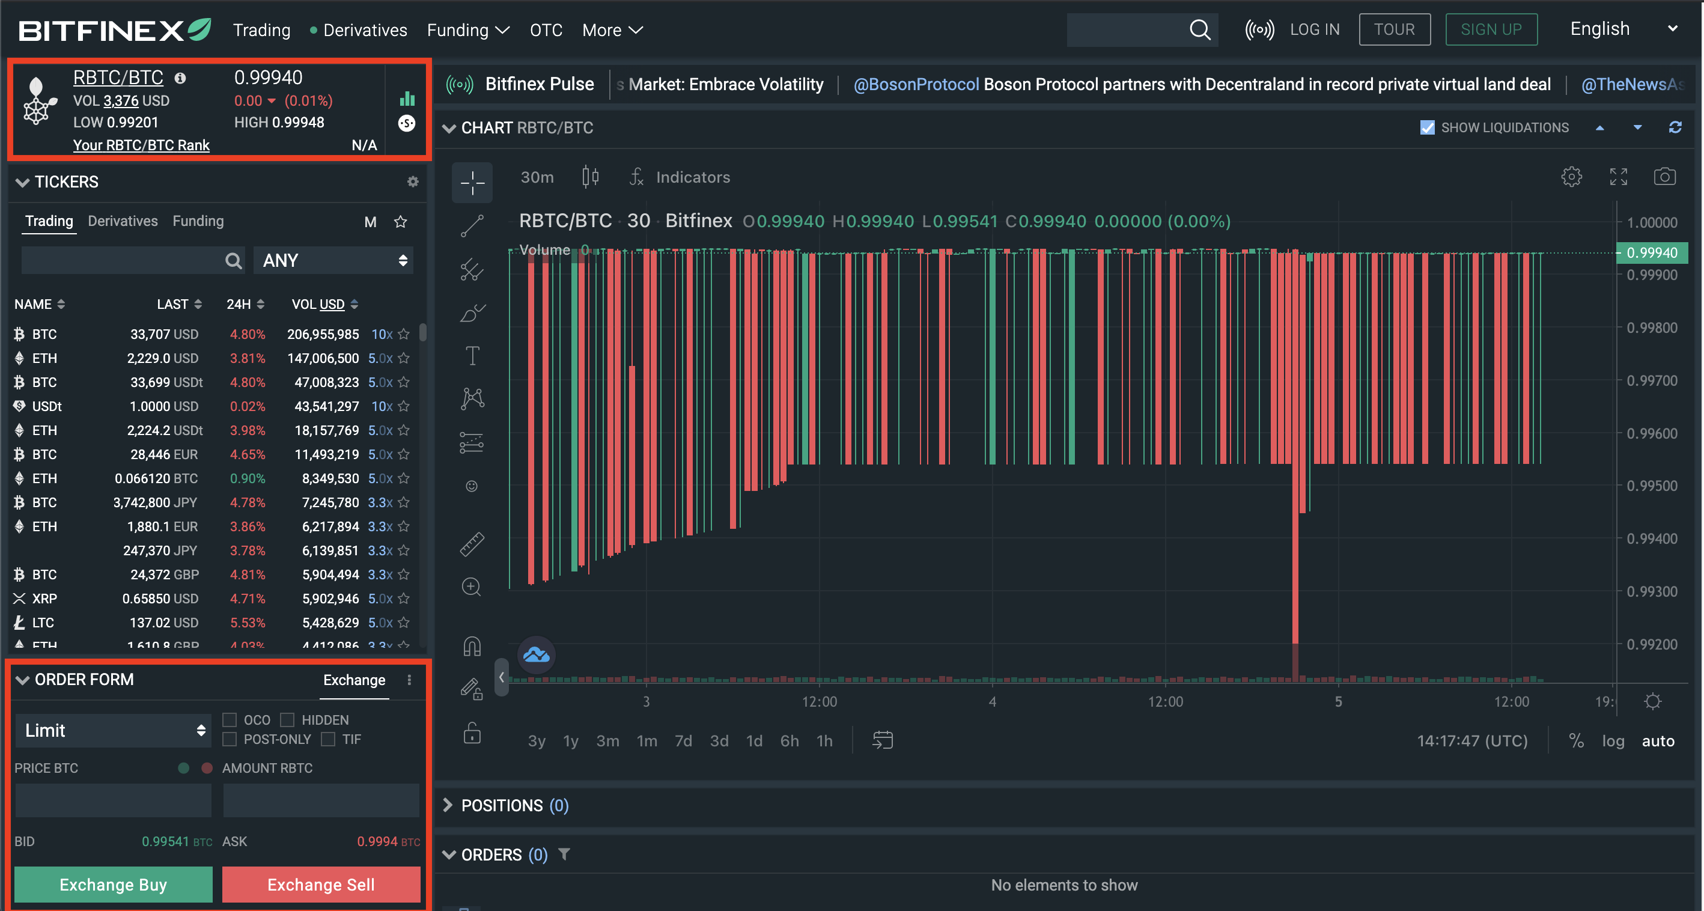Image resolution: width=1704 pixels, height=911 pixels.
Task: Open the emoji icons tool
Action: 472,486
